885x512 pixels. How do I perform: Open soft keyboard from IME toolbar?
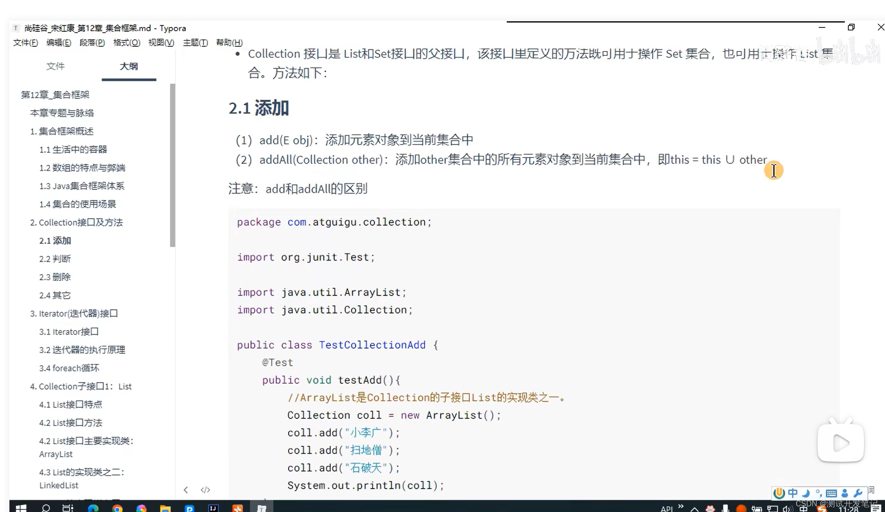(831, 493)
